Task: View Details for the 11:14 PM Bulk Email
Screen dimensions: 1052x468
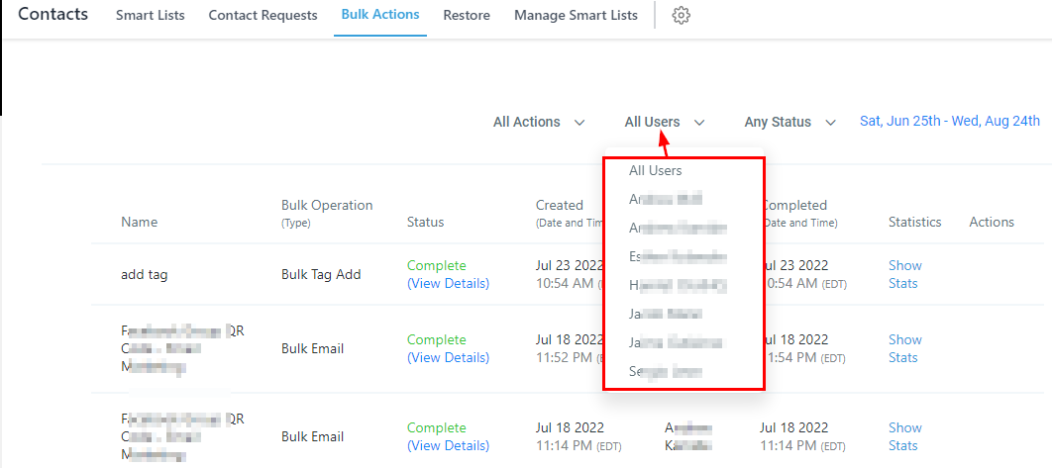Action: [448, 445]
